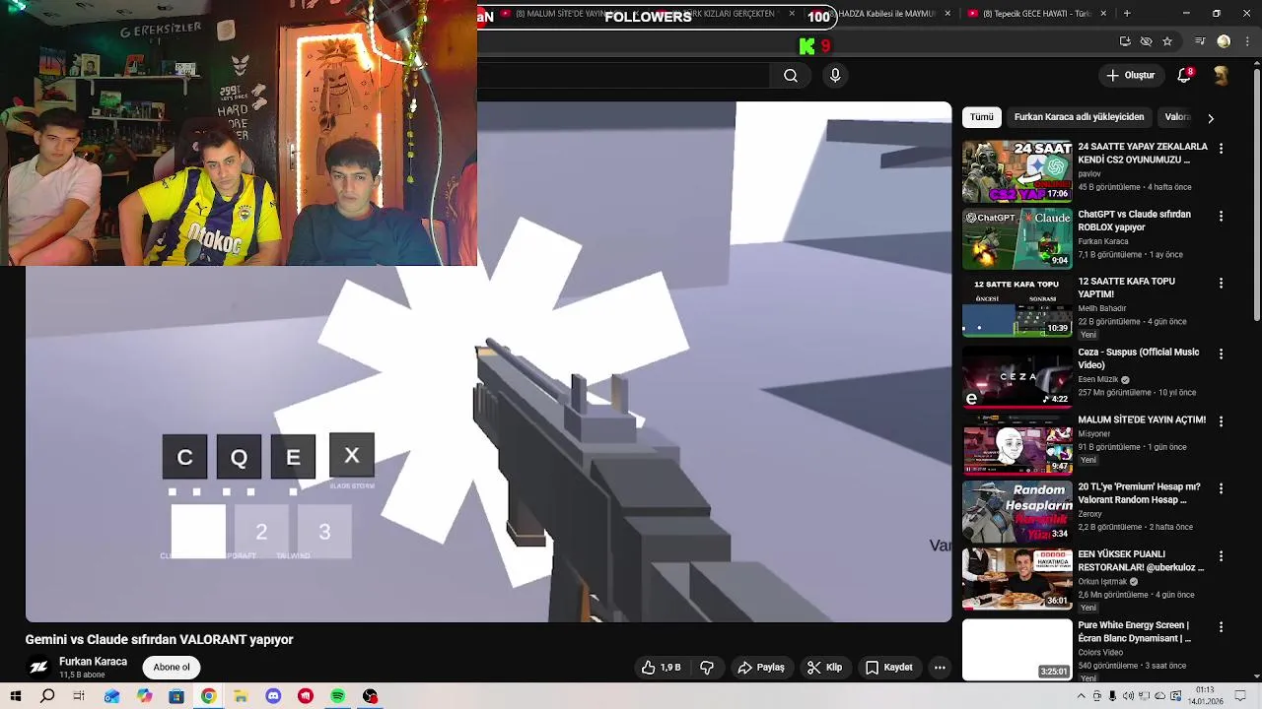Open more actions ellipsis below video
The height and width of the screenshot is (709, 1262).
(x=940, y=668)
